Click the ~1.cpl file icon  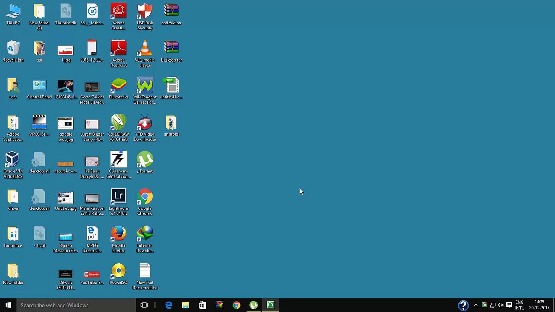(39, 237)
